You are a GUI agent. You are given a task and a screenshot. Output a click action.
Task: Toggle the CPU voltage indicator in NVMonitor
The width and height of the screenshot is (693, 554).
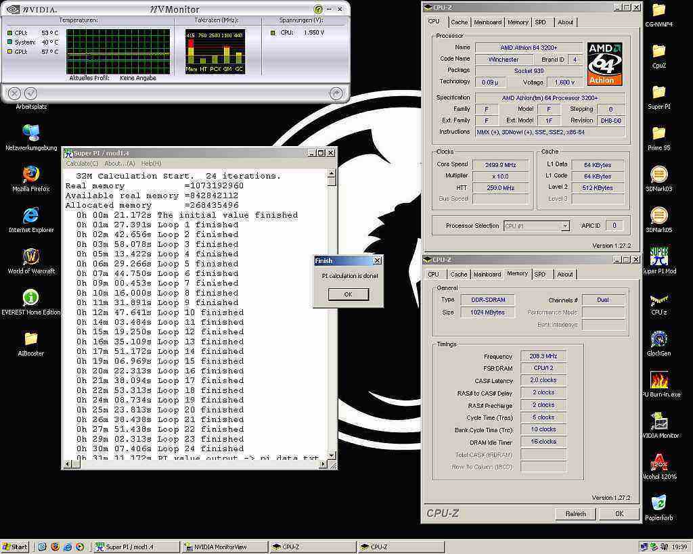273,32
